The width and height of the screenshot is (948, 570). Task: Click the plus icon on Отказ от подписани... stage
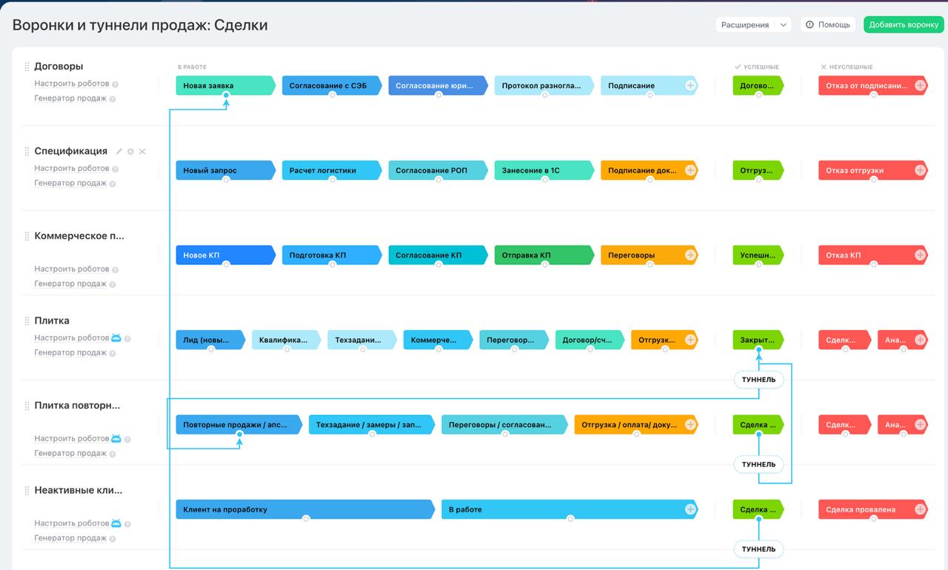[920, 86]
